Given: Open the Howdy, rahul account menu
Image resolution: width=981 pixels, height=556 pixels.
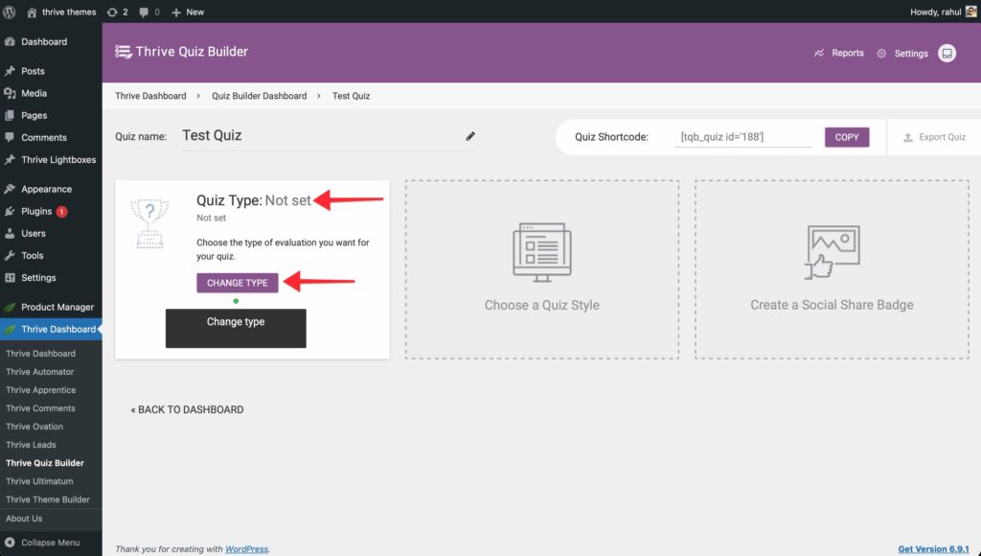Looking at the screenshot, I should coord(935,12).
